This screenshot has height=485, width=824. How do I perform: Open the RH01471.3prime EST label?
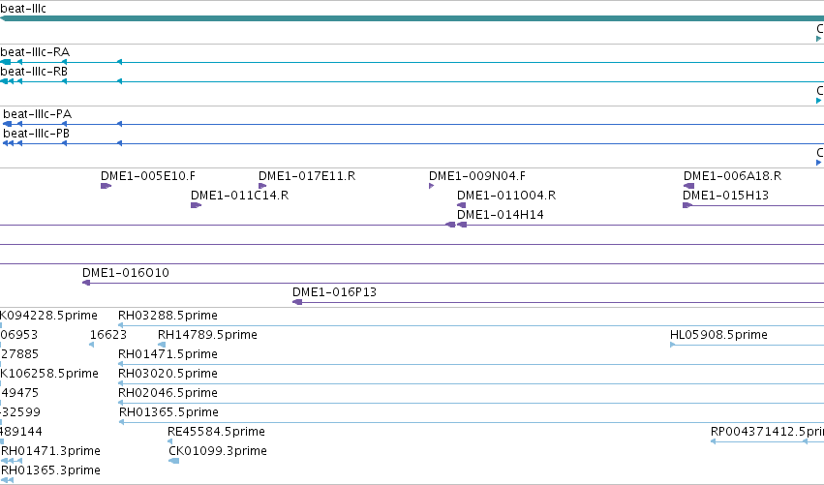pyautogui.click(x=50, y=451)
